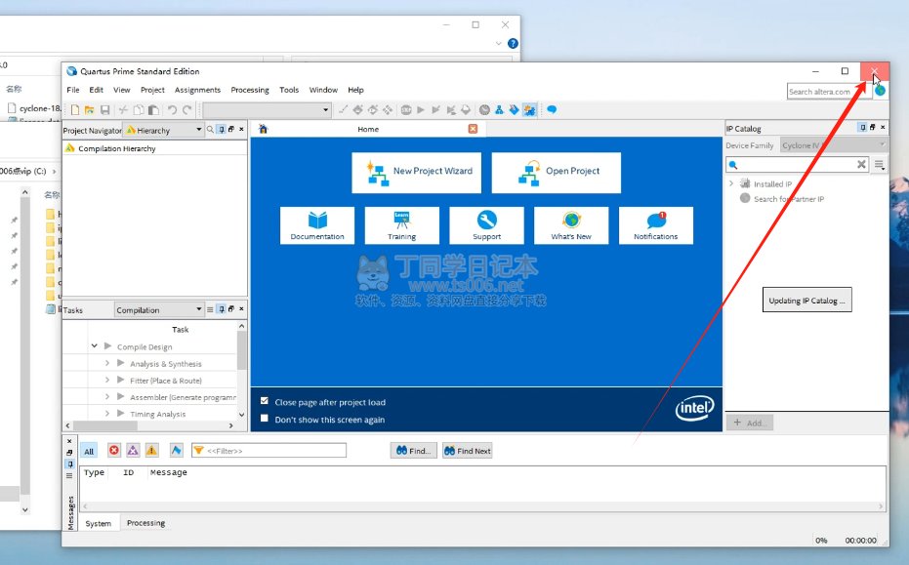Image resolution: width=909 pixels, height=565 pixels.
Task: Open the Notifications tile
Action: (x=655, y=224)
